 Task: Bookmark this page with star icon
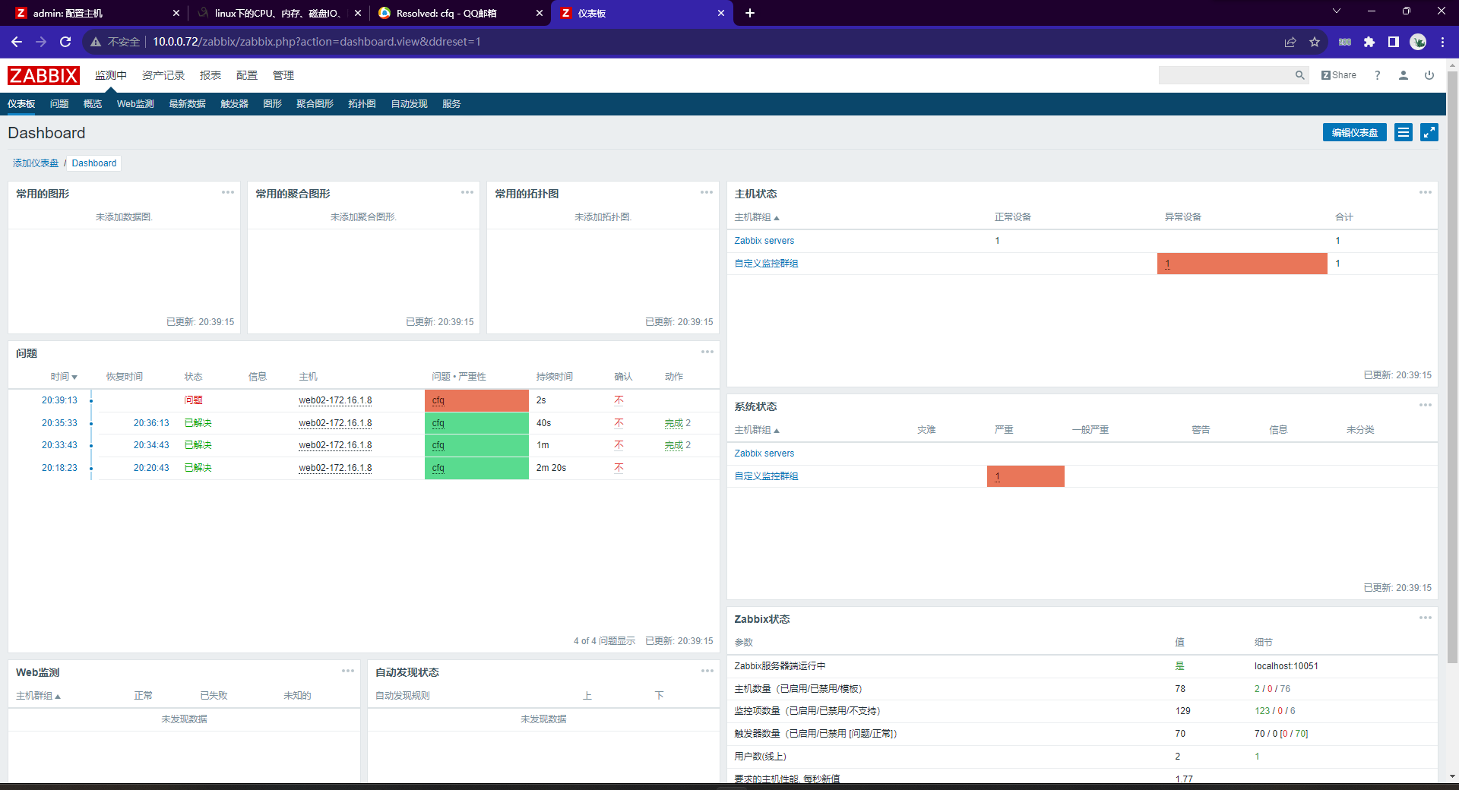pyautogui.click(x=1315, y=42)
